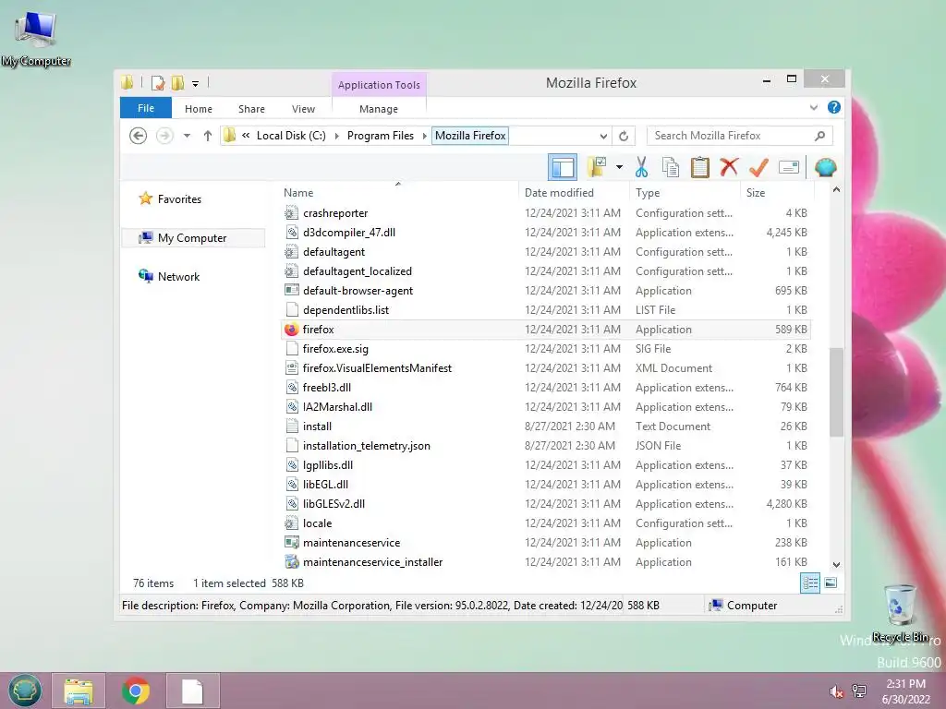
Task: Switch to the Share ribbon tab
Action: (x=251, y=109)
